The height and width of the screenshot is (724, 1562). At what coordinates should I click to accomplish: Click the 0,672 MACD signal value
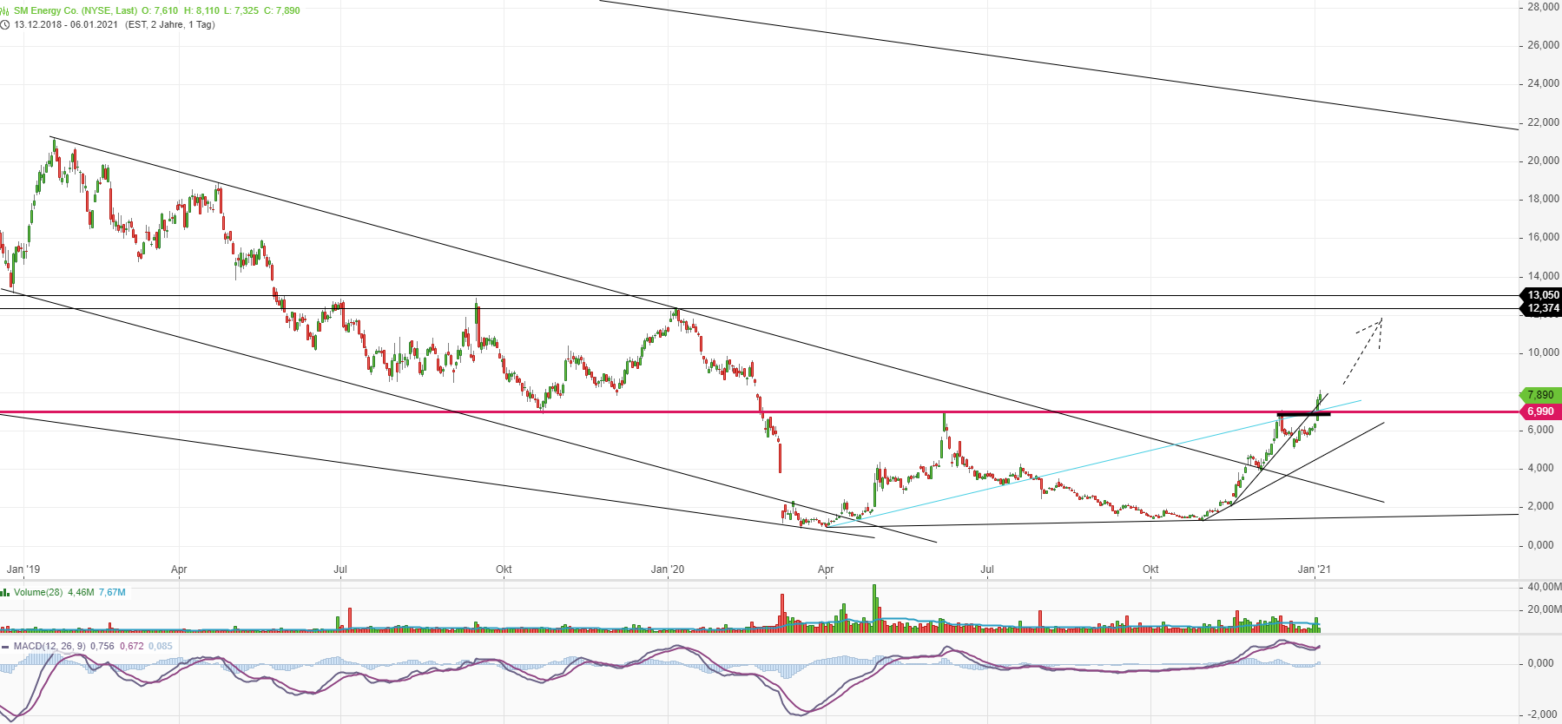[x=131, y=647]
